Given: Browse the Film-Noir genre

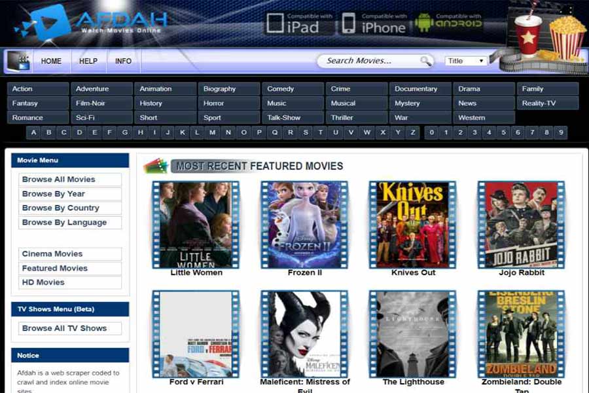Looking at the screenshot, I should click(102, 103).
